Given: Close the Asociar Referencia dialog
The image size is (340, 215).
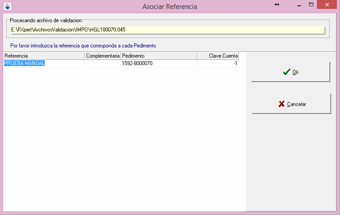Looking at the screenshot, I should click(x=327, y=4).
